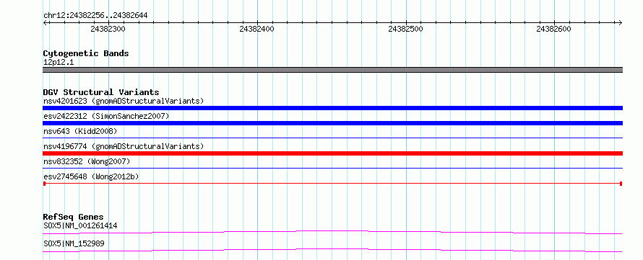The height and width of the screenshot is (260, 643).
Task: Select the RefSeq Genes track title
Action: pyautogui.click(x=74, y=217)
